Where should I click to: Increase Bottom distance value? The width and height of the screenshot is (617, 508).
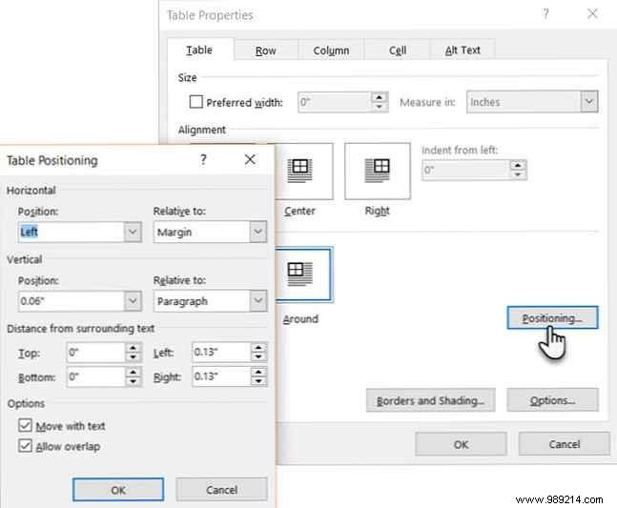[x=133, y=372]
